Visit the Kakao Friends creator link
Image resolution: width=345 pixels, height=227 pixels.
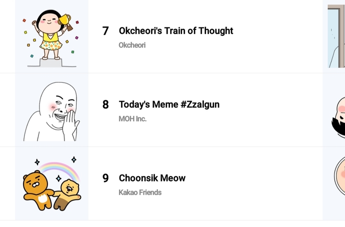click(x=140, y=193)
